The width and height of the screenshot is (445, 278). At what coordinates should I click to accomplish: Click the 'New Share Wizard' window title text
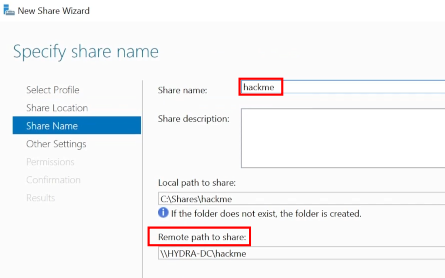pyautogui.click(x=53, y=11)
